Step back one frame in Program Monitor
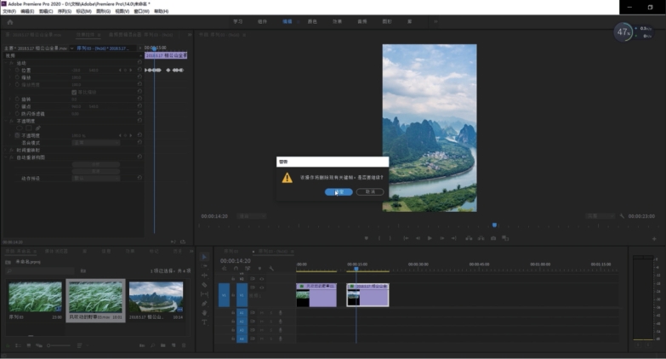Image resolution: width=666 pixels, height=359 pixels. pos(418,238)
